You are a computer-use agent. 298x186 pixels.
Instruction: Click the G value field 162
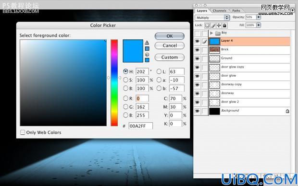coord(142,107)
